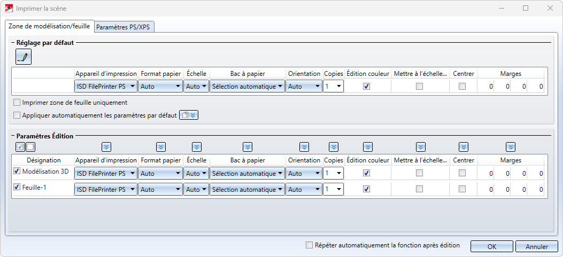Click the apply-down arrow above Marges column
This screenshot has height=257, width=563.
tap(511, 146)
